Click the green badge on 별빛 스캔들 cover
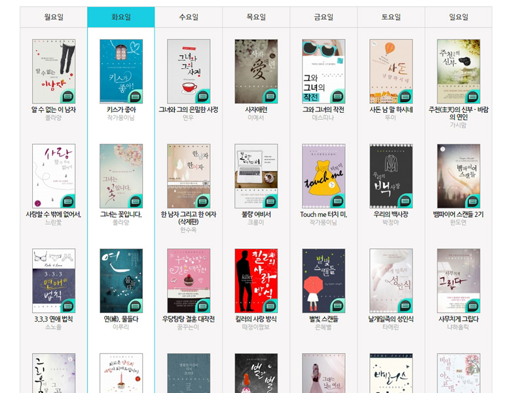The image size is (514, 393). pos(337,306)
